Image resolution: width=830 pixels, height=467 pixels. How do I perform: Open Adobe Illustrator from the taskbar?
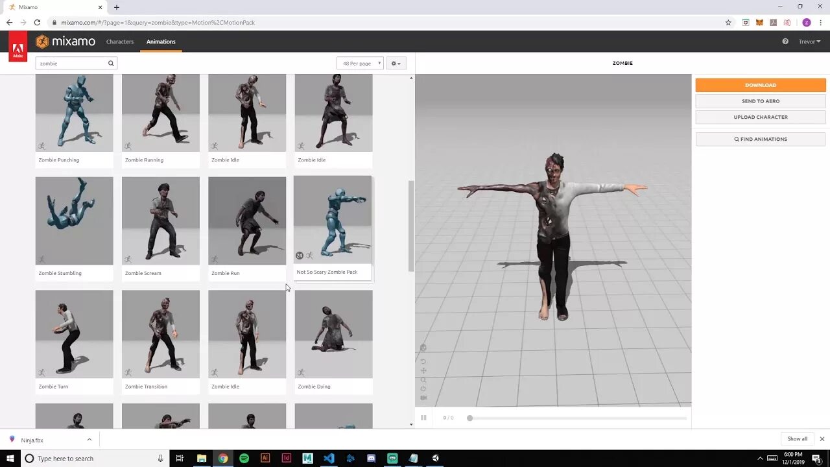pos(265,459)
